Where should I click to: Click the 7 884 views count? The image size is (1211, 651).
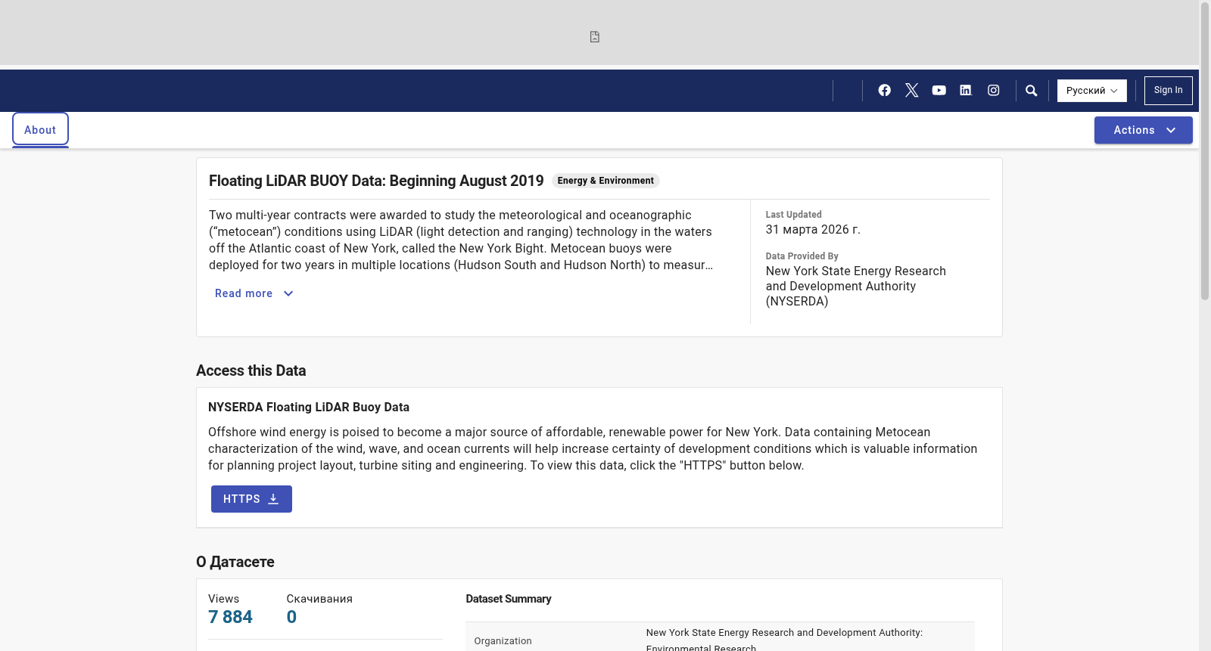[230, 617]
